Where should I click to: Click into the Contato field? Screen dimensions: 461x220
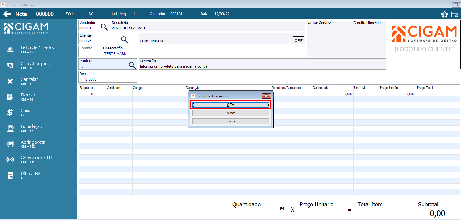[x=89, y=51]
